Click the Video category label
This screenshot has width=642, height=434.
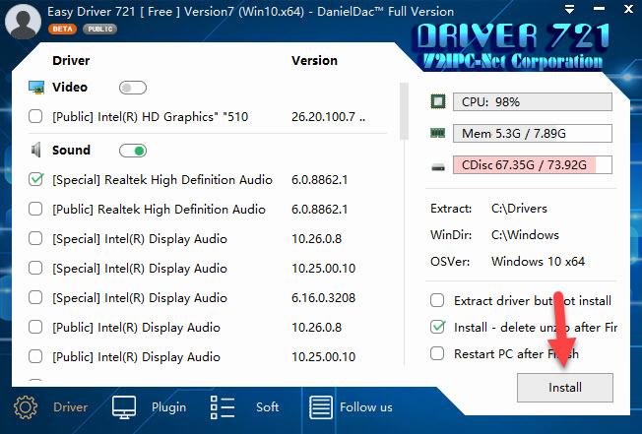click(70, 88)
